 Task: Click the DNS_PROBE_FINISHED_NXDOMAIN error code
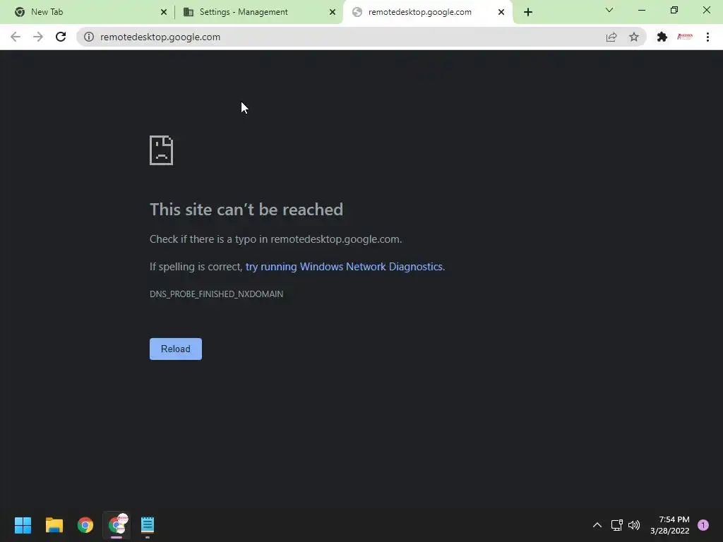216,294
